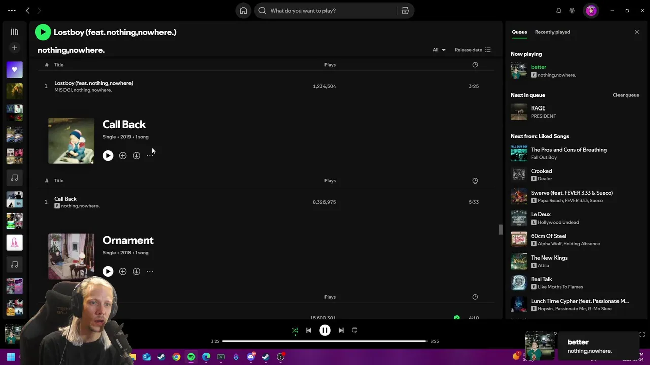Click the duration clock column header above Lostboy

pyautogui.click(x=475, y=65)
